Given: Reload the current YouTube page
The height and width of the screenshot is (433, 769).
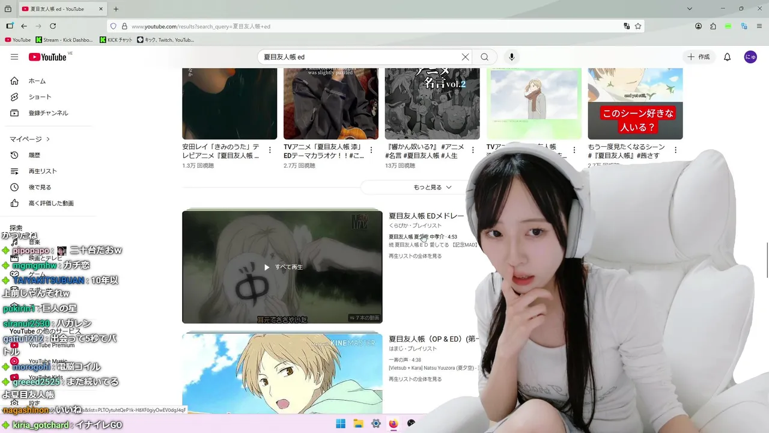Looking at the screenshot, I should coord(53,26).
